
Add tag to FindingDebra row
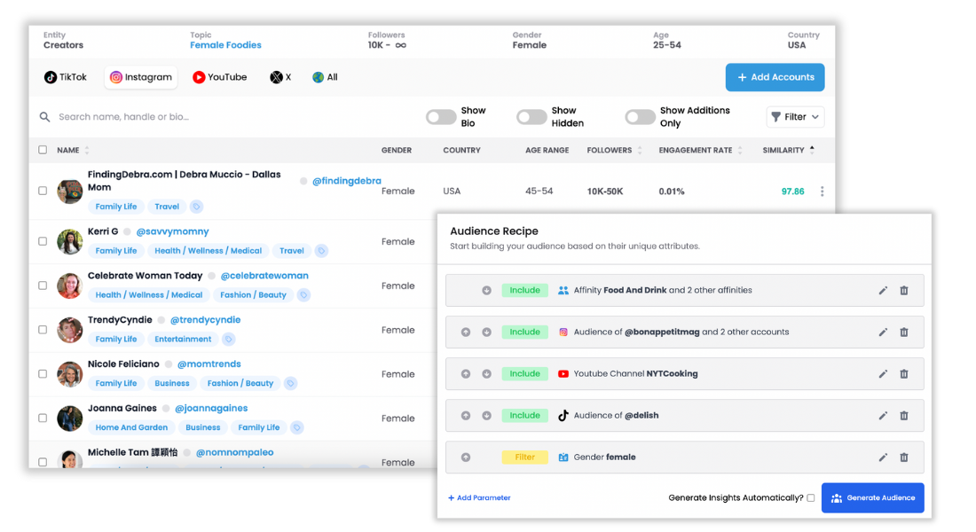coord(196,207)
